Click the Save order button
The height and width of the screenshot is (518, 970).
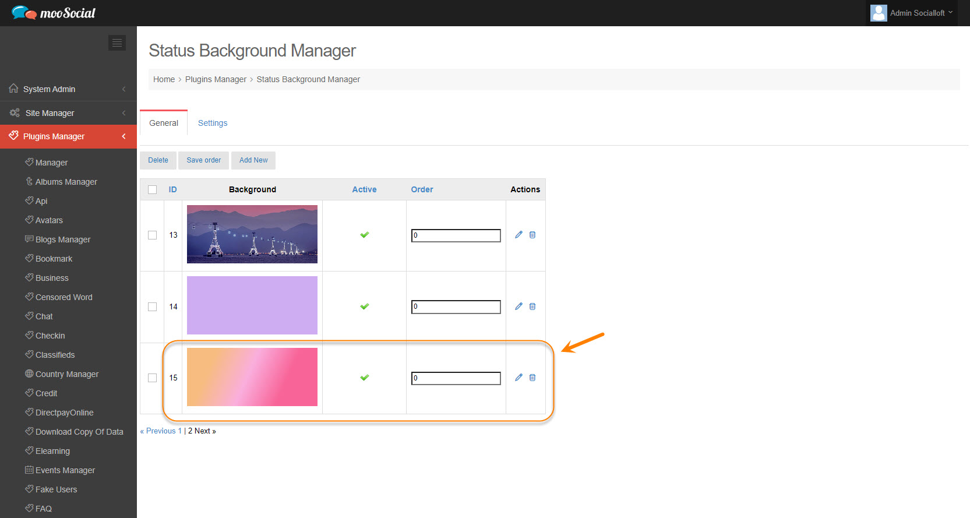click(x=204, y=160)
